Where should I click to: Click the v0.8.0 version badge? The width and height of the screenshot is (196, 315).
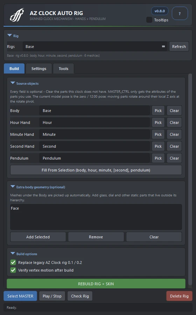160,11
